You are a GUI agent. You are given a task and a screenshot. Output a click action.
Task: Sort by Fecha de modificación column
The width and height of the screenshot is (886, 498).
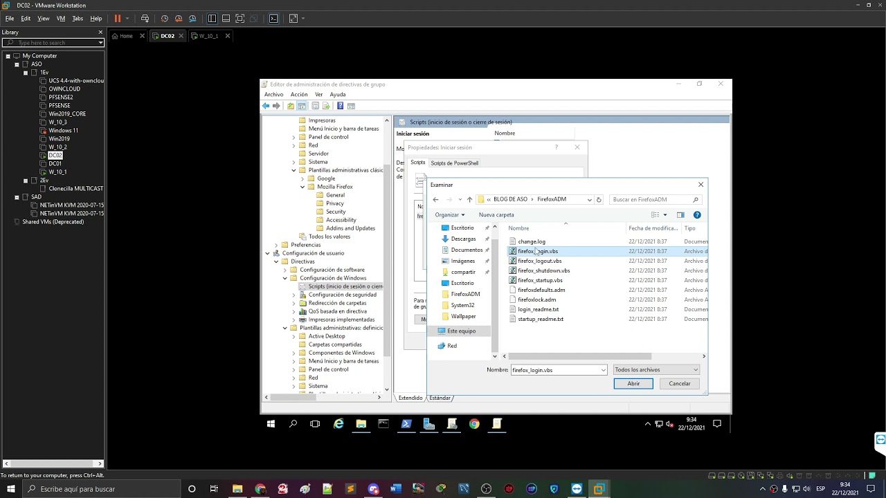click(653, 228)
